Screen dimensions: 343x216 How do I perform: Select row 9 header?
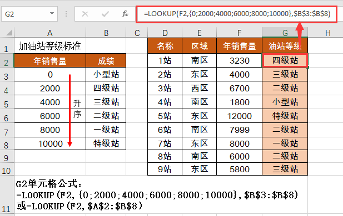[7, 156]
